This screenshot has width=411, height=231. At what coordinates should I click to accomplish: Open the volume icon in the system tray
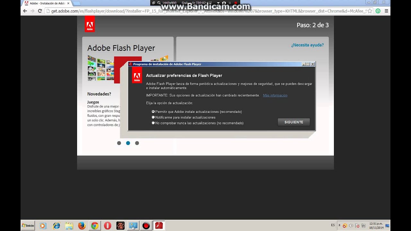pos(351,226)
